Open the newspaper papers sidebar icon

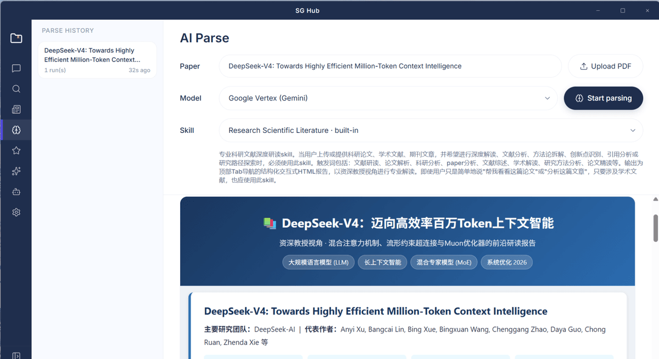point(16,109)
